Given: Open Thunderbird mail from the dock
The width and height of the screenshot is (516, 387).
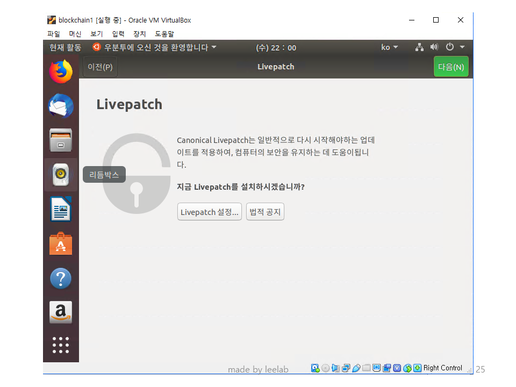Looking at the screenshot, I should pyautogui.click(x=61, y=106).
